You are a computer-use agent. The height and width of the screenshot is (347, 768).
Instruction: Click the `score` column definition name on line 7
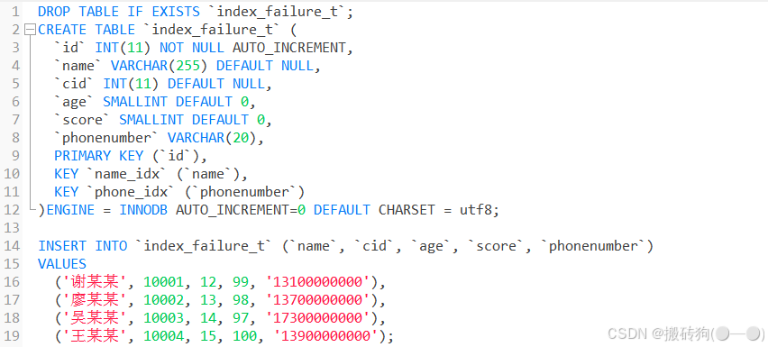click(x=83, y=120)
